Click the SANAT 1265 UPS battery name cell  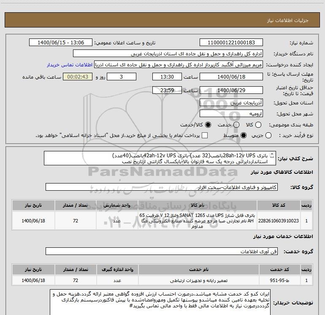(x=198, y=221)
